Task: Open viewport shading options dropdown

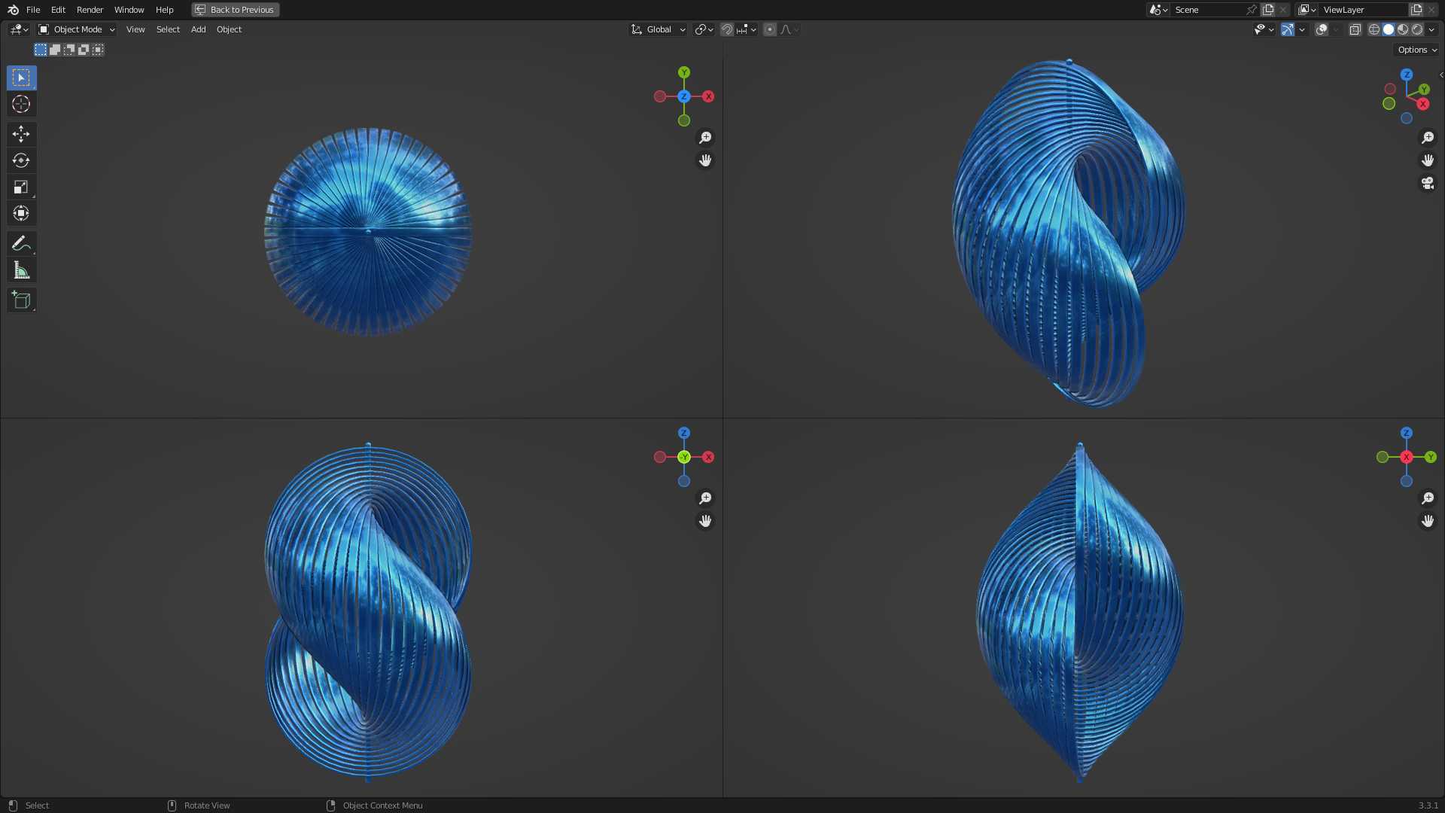Action: click(1431, 29)
